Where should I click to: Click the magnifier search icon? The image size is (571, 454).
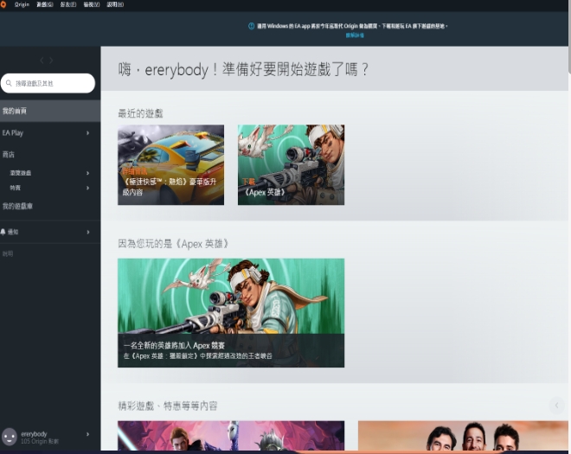(x=9, y=83)
